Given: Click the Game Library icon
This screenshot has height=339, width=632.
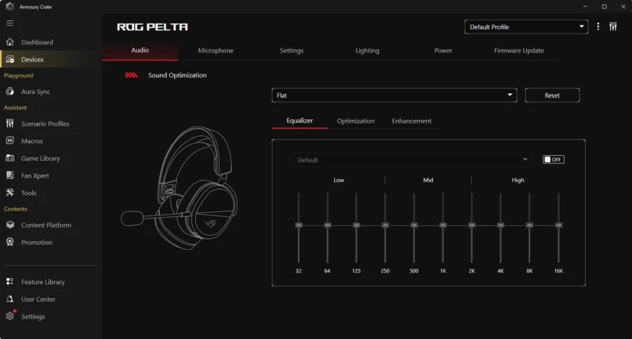Looking at the screenshot, I should 10,158.
